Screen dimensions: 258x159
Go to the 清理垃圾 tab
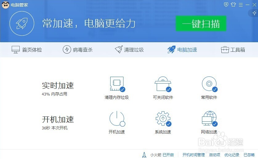(x=129, y=50)
